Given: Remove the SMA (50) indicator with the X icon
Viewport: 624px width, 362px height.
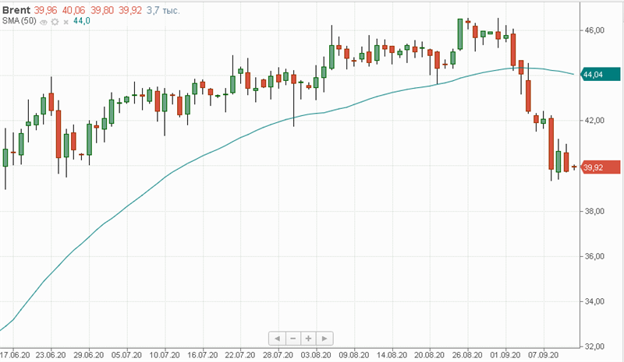Looking at the screenshot, I should tap(66, 23).
